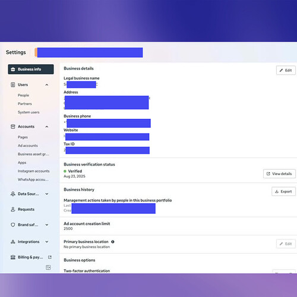Screen dimensions: 297x297
Task: Click the Accounts section icon
Action: click(x=13, y=127)
